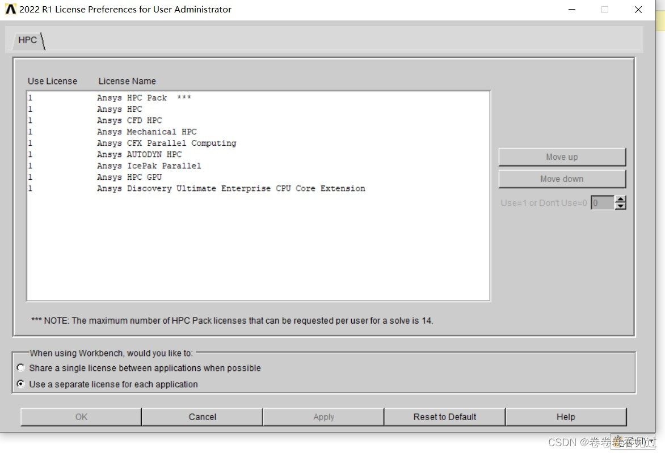Select the HPC tab
Image resolution: width=665 pixels, height=453 pixels.
pos(28,40)
